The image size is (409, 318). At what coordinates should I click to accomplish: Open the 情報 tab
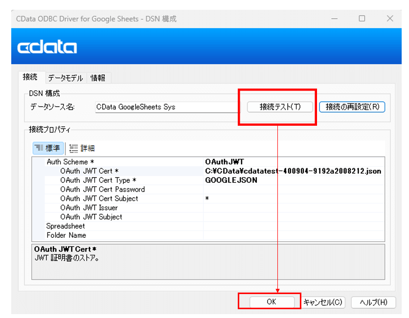point(98,78)
